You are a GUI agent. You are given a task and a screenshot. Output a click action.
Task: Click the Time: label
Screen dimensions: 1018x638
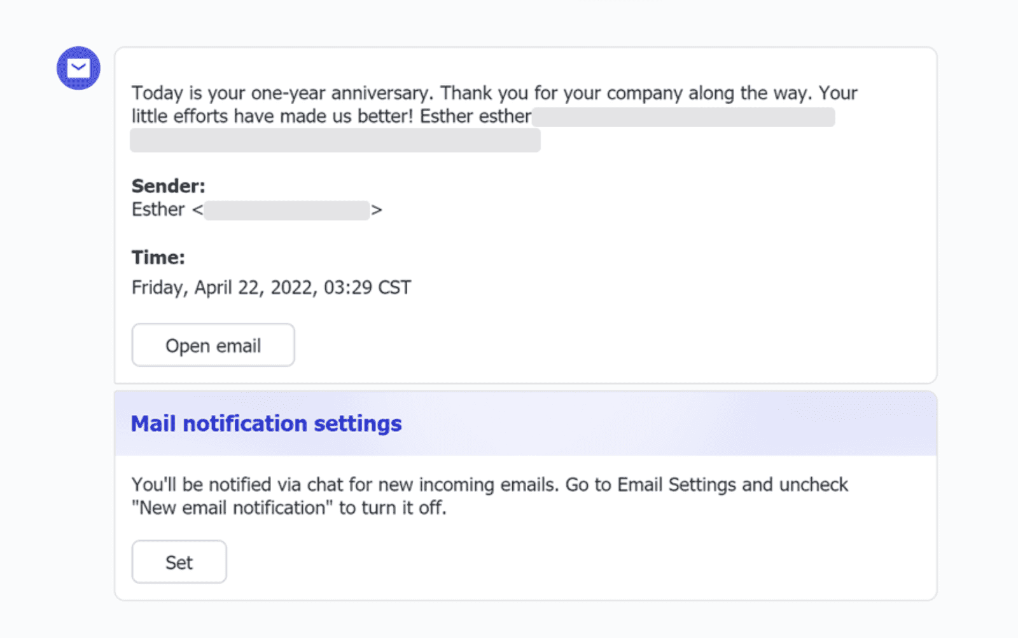pos(158,257)
